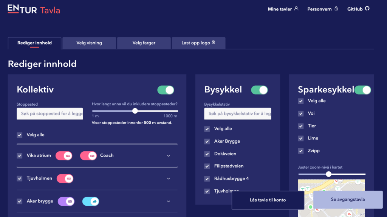Uncheck the Voi scooter checkbox
387x217 pixels.
tap(300, 114)
